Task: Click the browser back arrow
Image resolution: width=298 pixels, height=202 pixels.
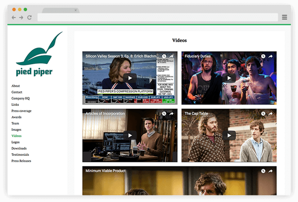Action: [14, 18]
